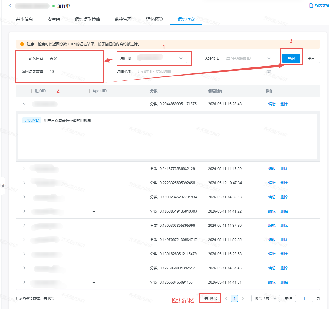The width and height of the screenshot is (329, 309).
Task: Go back using the top-left arrow
Action: tap(10, 6)
